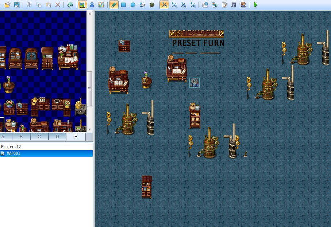
Task: Click the tileset palette scroll down arrow
Action: pos(90,129)
